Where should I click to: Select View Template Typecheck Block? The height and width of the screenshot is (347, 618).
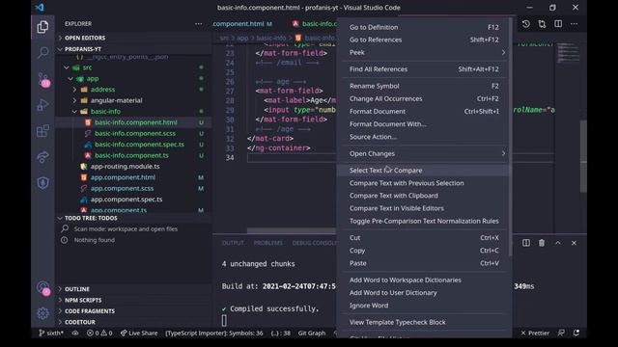(x=424, y=322)
